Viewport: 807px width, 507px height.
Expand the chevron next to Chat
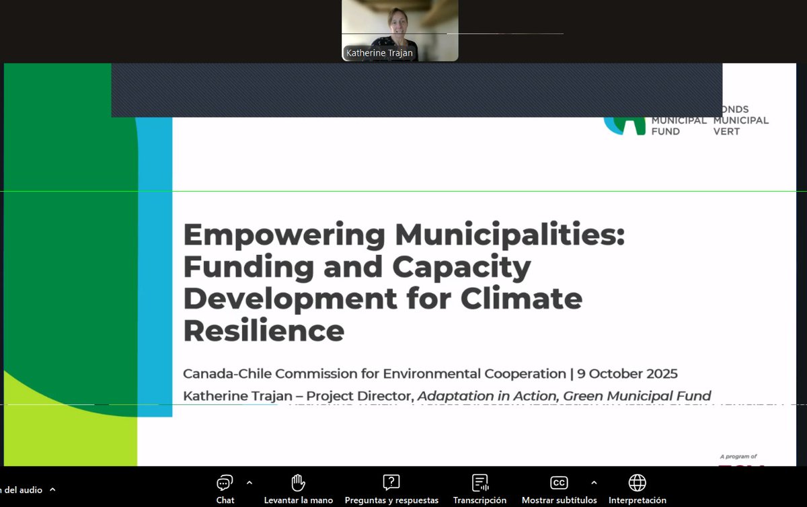coord(249,482)
